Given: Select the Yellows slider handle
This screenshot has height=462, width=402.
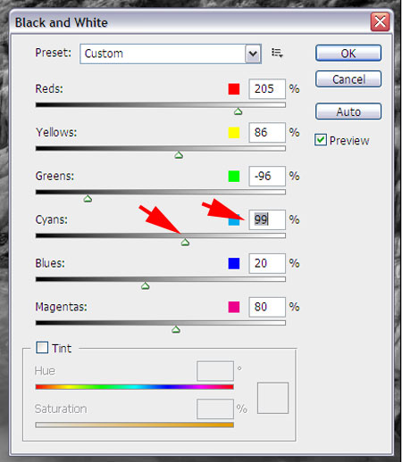Looking at the screenshot, I should 179,155.
